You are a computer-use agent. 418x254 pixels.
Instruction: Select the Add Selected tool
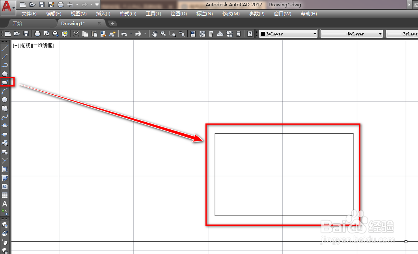point(4,212)
